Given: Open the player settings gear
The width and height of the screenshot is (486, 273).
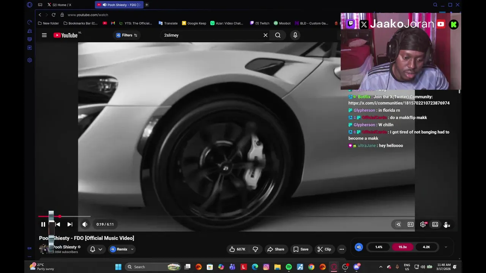Looking at the screenshot, I should pos(423,224).
